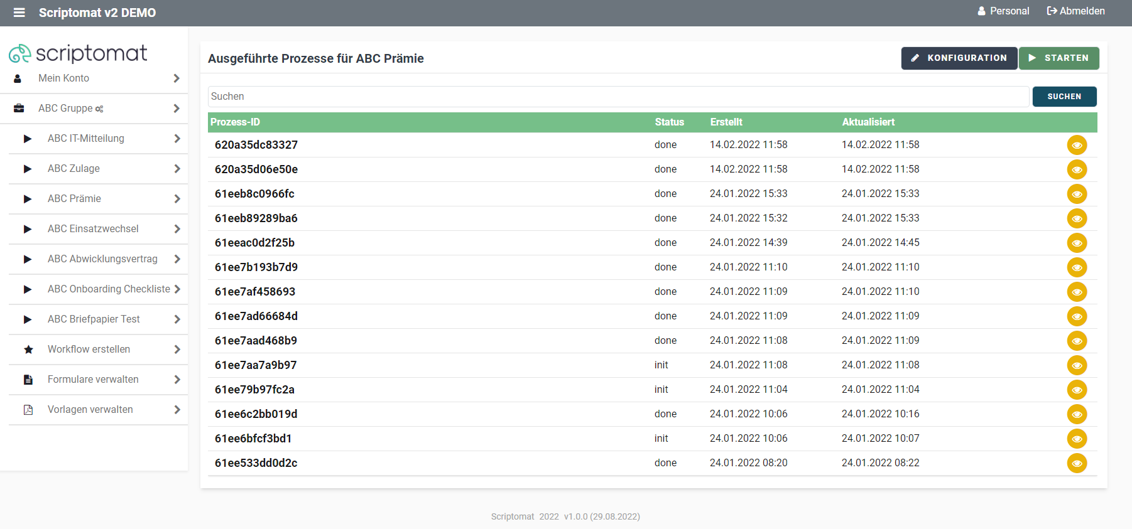Open ABC Prämie in the sidebar
Screen dimensions: 1132x529
click(74, 199)
